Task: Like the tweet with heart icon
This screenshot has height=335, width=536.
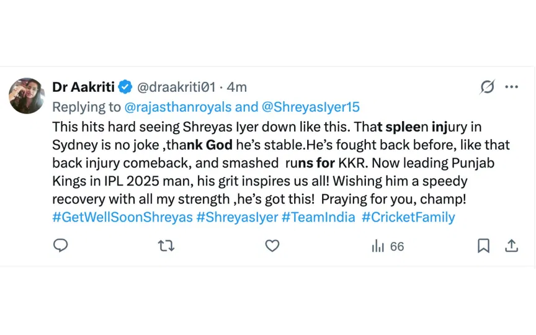Action: (272, 246)
